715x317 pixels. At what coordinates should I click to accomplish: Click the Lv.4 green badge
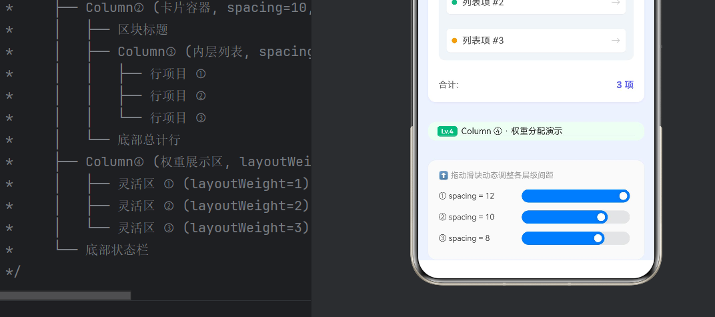pyautogui.click(x=448, y=131)
